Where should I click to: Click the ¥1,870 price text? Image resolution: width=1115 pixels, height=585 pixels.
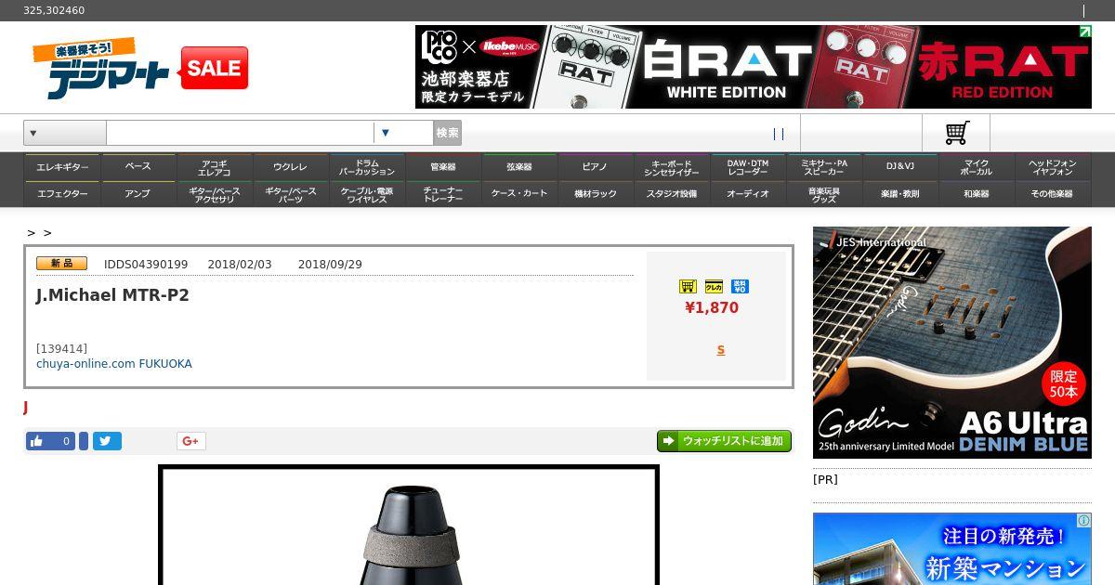tap(712, 307)
